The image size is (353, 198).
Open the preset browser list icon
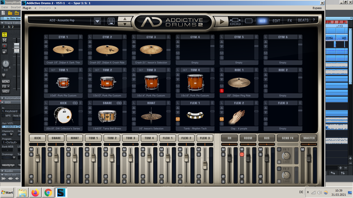point(97,21)
